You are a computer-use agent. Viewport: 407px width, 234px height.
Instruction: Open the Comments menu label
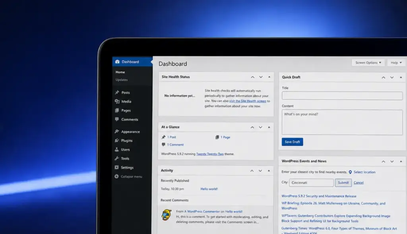pos(130,119)
